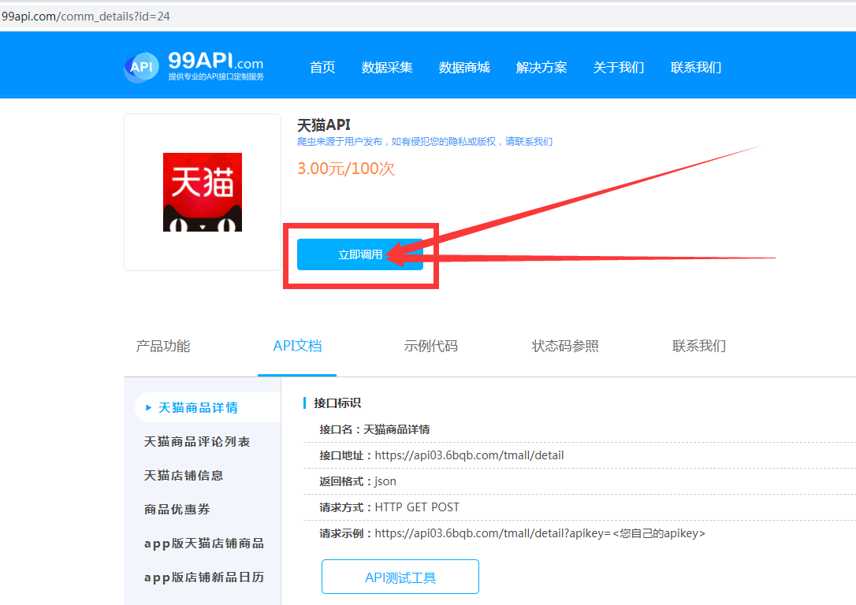Click the 天猫API title heading

(324, 125)
